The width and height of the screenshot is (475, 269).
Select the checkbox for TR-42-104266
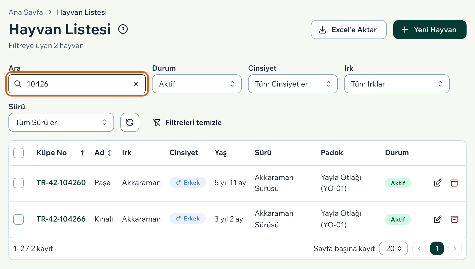tap(18, 219)
